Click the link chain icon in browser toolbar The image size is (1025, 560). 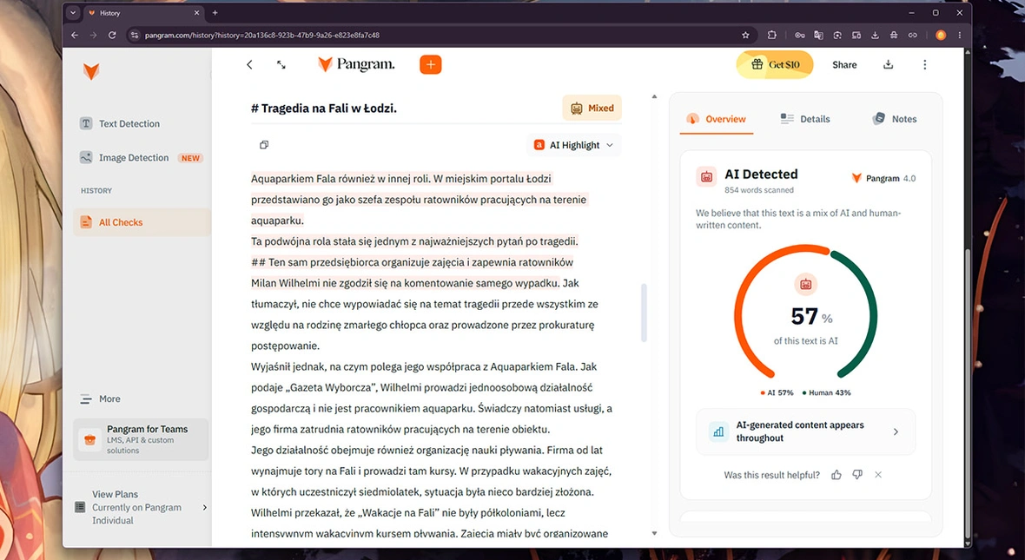click(x=913, y=36)
